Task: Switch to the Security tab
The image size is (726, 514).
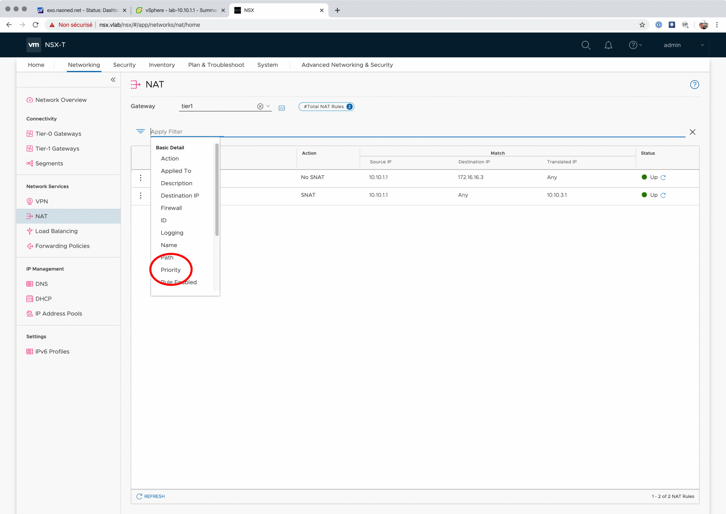Action: 124,65
